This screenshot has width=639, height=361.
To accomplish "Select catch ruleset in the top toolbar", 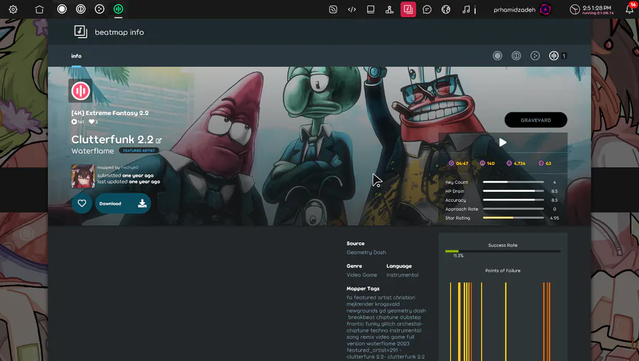I will [99, 9].
